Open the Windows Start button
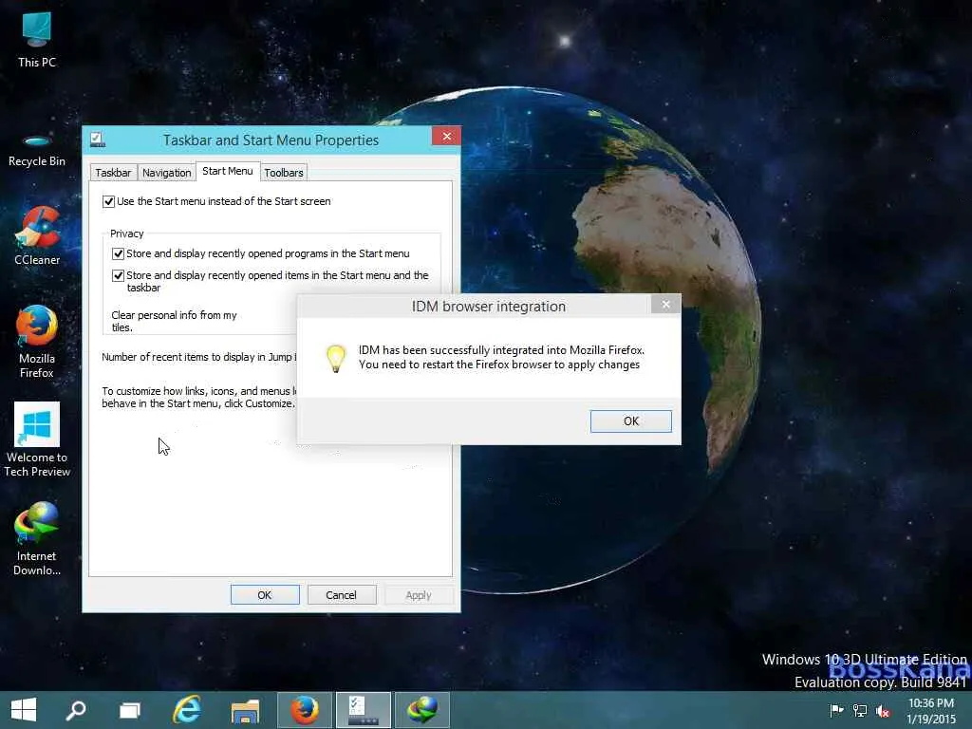This screenshot has width=972, height=729. click(24, 710)
